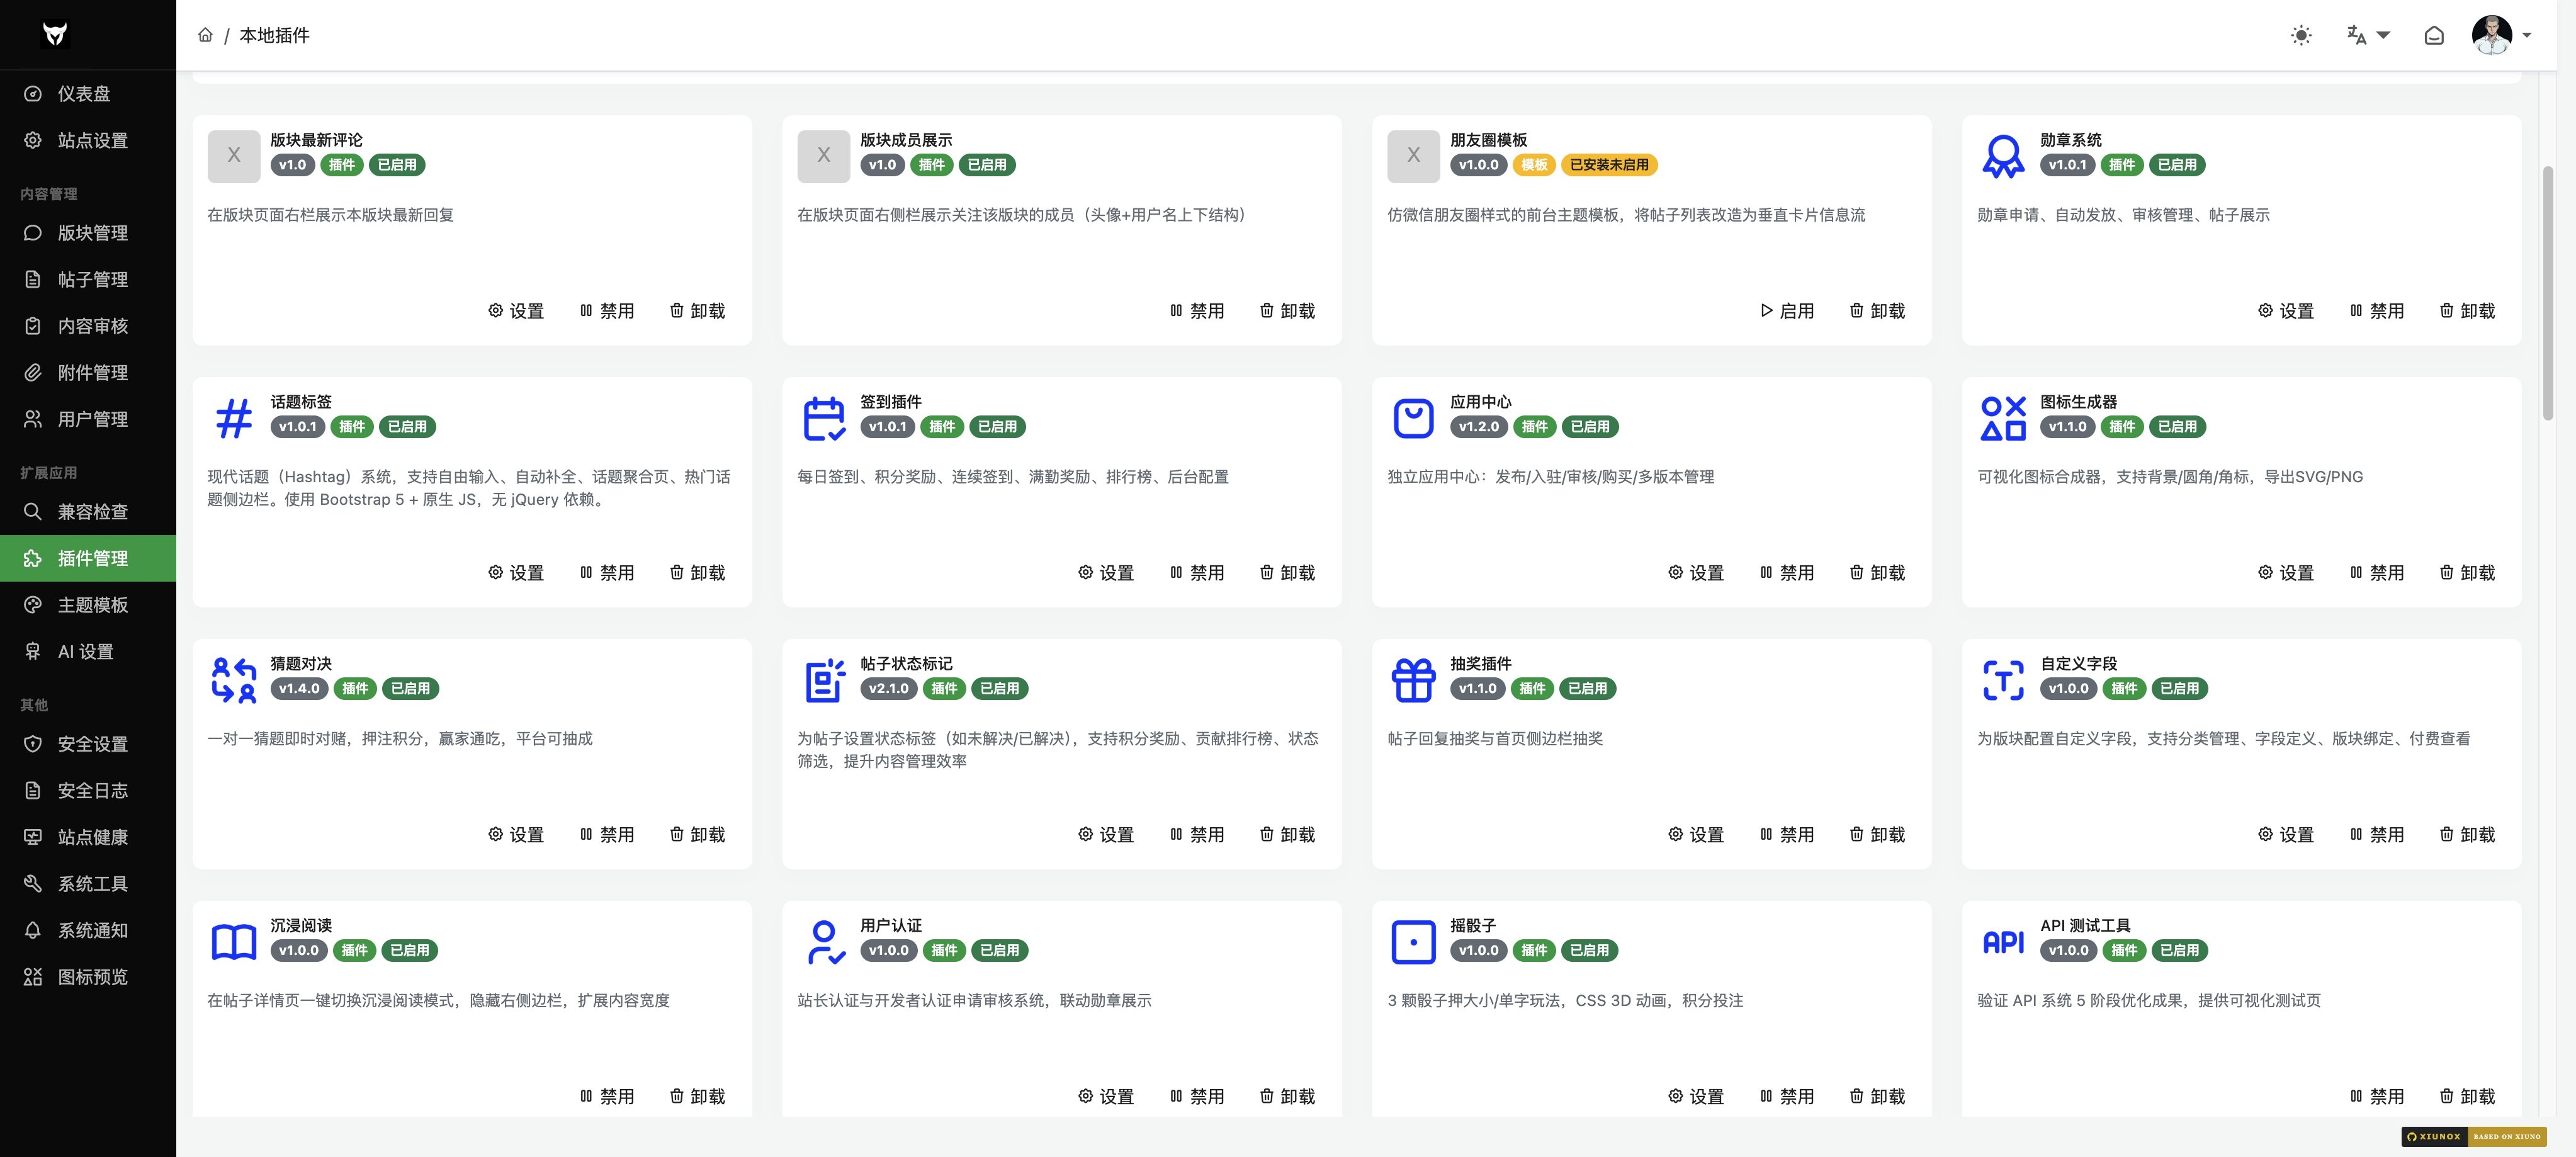Image resolution: width=2576 pixels, height=1157 pixels.
Task: Open 安全日志 in sidebar
Action: click(88, 791)
